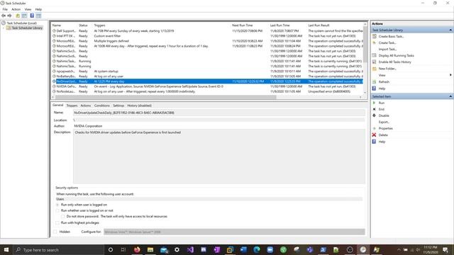Go forward using toolbar forward arrow
The width and height of the screenshot is (454, 255).
9,16
